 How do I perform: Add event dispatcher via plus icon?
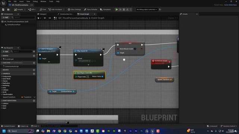click(x=34, y=100)
